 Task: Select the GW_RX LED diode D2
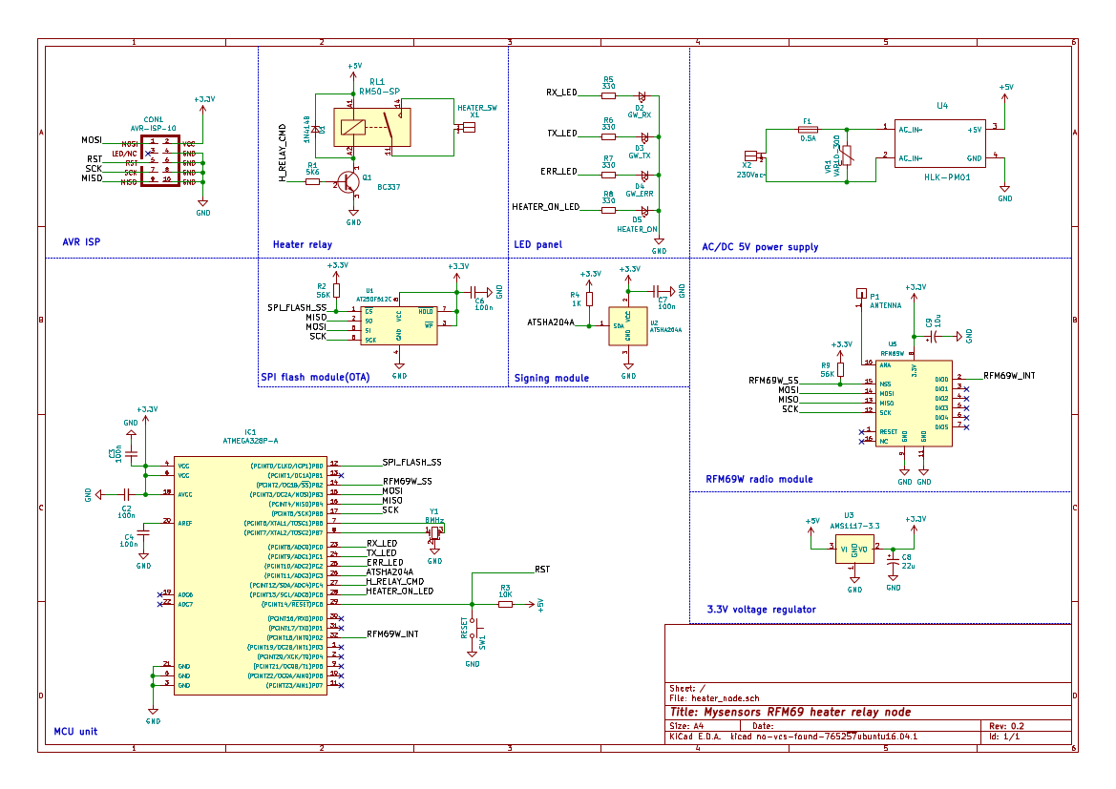[645, 95]
